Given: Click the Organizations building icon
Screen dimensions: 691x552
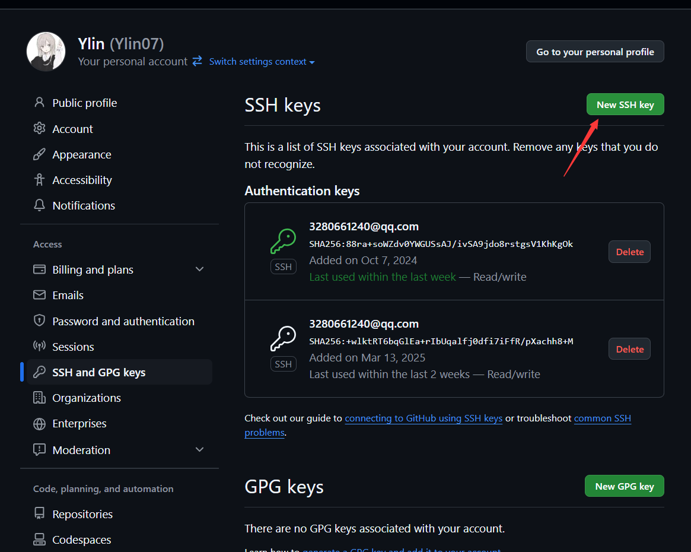Looking at the screenshot, I should click(39, 397).
